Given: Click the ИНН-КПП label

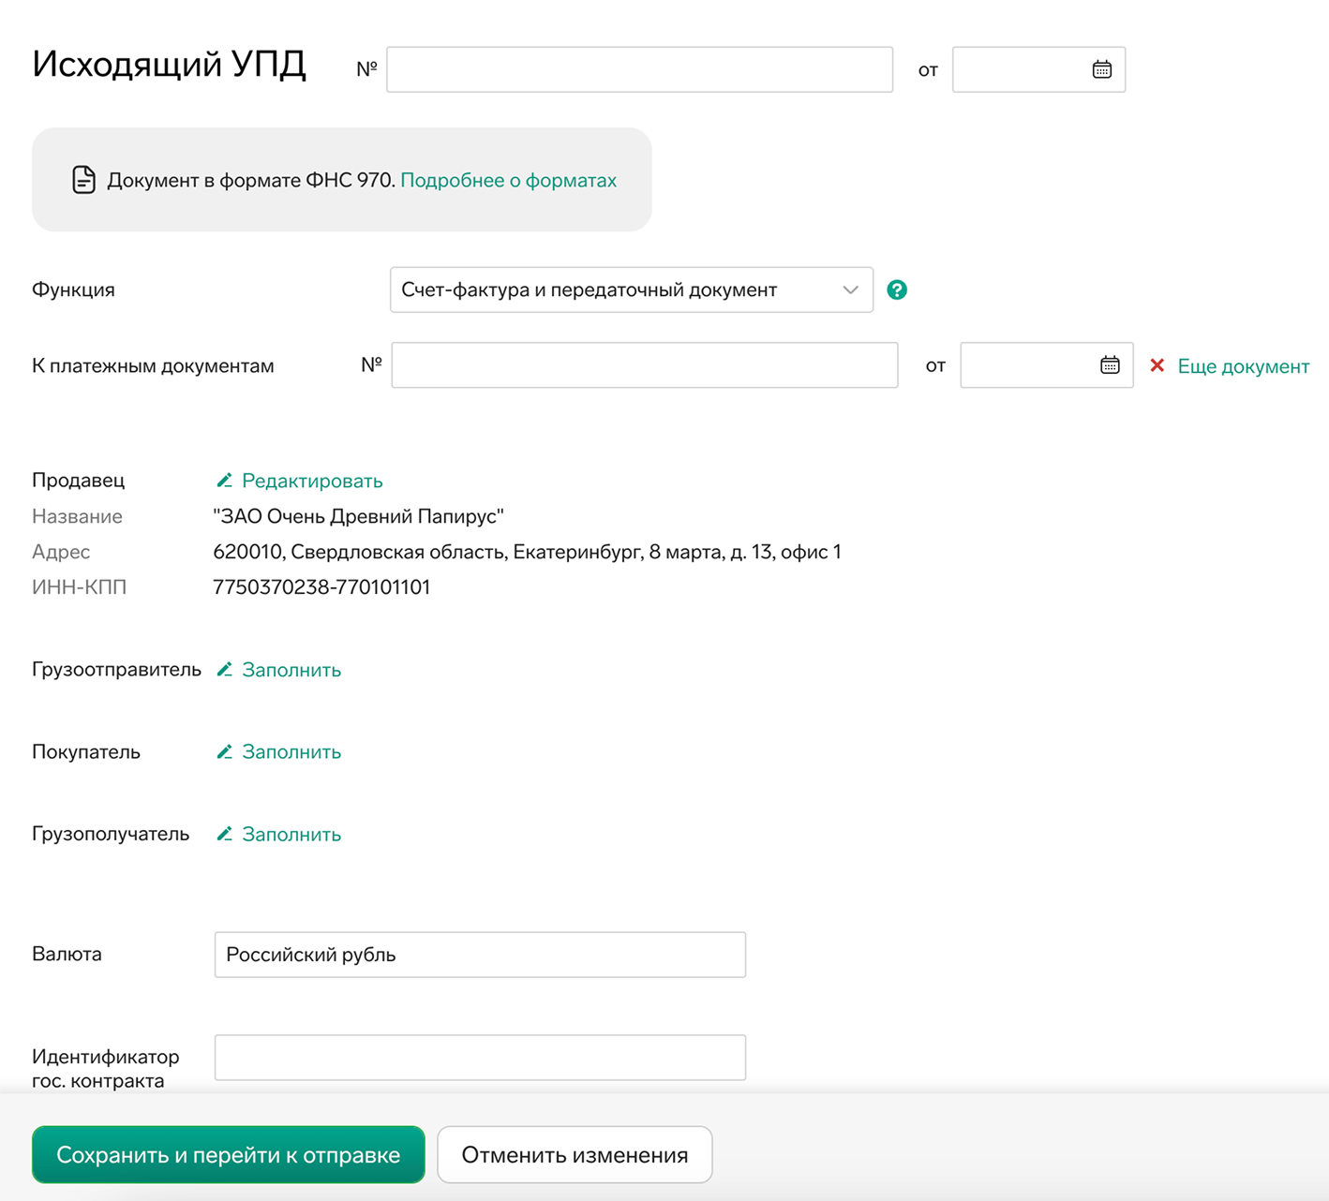Looking at the screenshot, I should click(x=79, y=587).
